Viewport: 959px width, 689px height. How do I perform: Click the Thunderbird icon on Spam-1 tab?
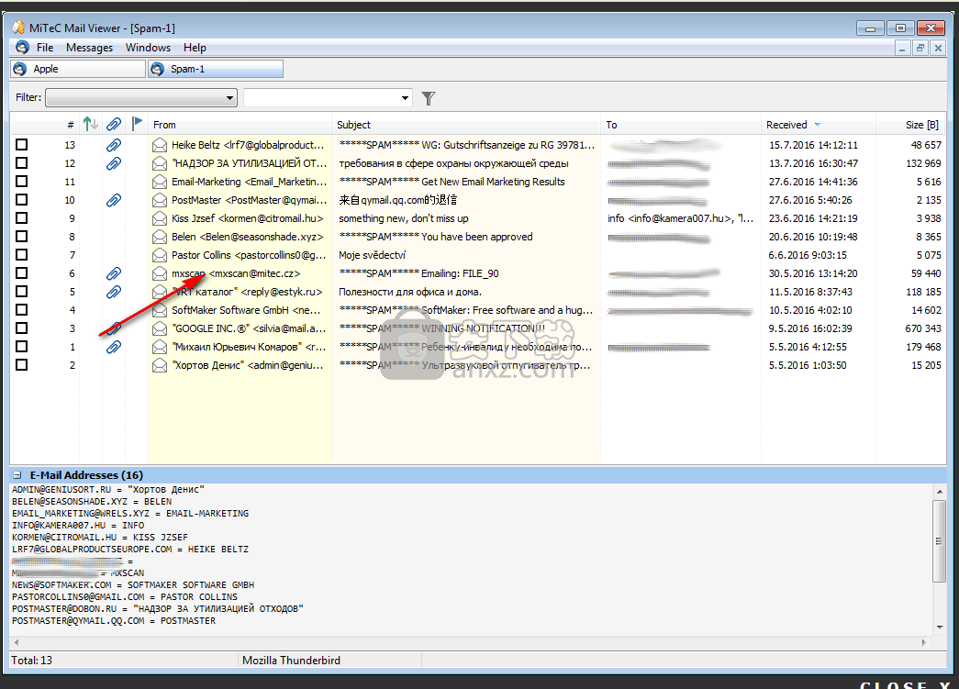coord(157,69)
